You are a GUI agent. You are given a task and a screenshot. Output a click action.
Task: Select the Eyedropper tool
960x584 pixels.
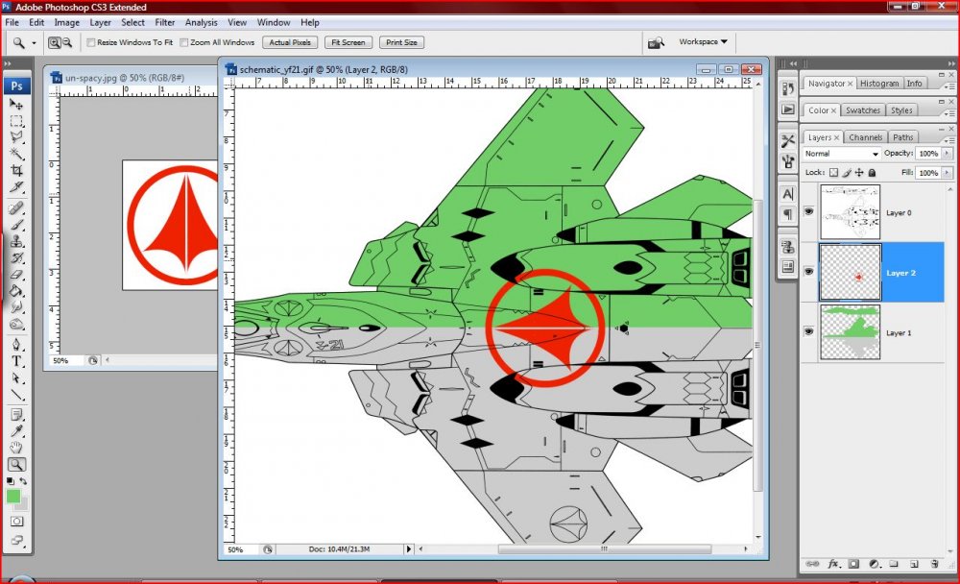16,431
